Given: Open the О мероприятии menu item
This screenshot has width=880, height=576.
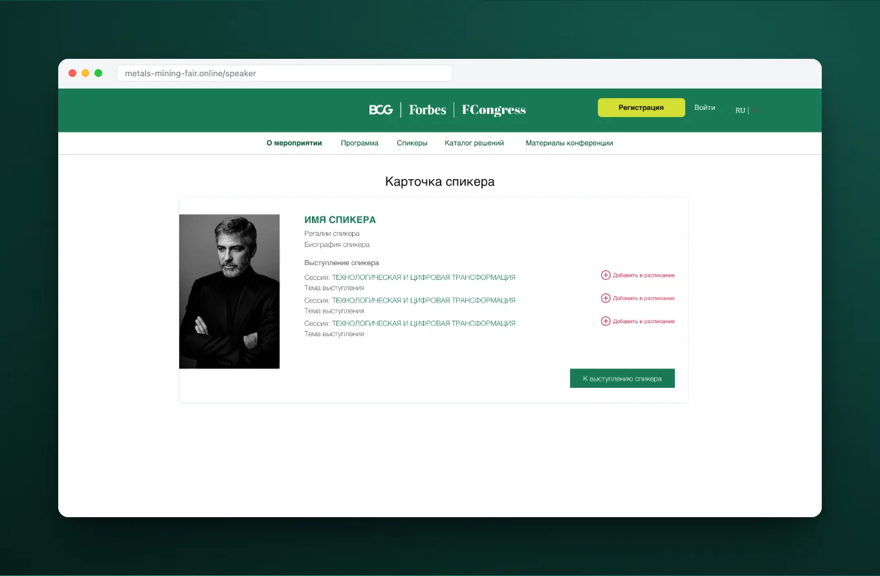Looking at the screenshot, I should coord(294,143).
